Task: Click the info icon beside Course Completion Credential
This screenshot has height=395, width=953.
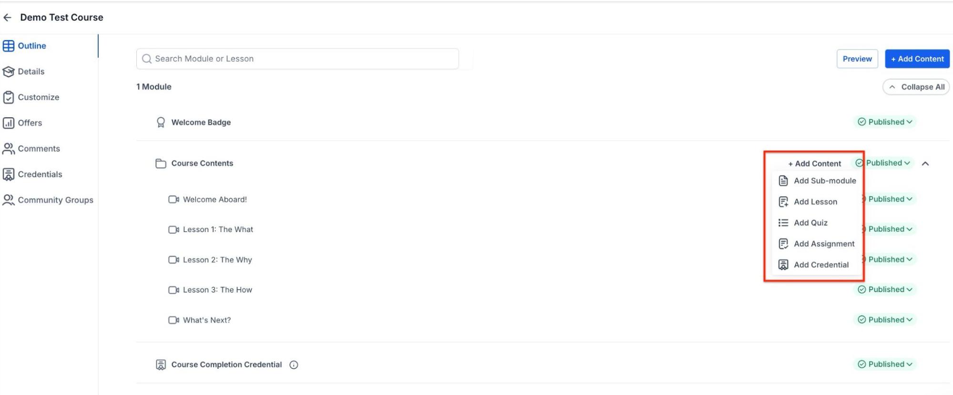Action: click(294, 365)
